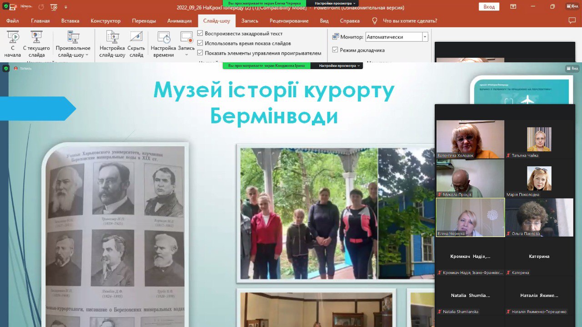Click the 'Вход' sign-in button
582x327 pixels.
489,7
